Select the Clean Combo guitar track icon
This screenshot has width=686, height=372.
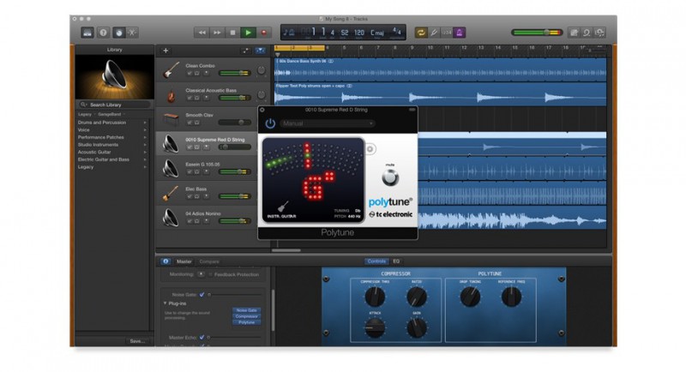171,70
